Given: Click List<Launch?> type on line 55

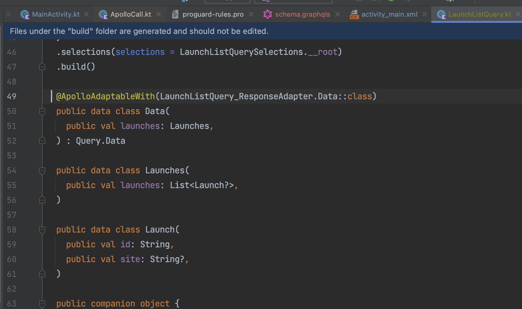Looking at the screenshot, I should (202, 185).
